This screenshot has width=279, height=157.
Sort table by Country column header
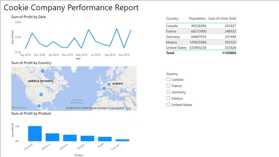(x=172, y=18)
